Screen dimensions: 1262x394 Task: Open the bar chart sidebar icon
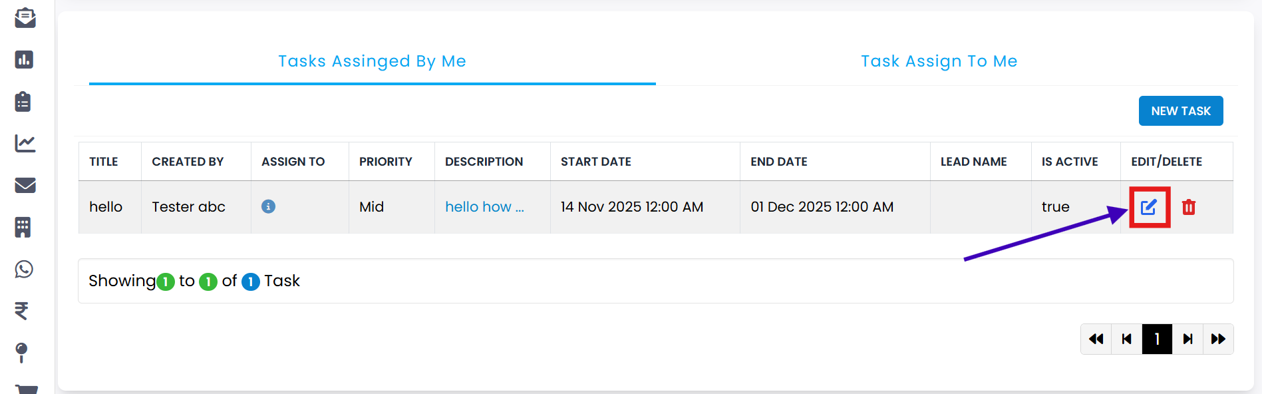(x=24, y=60)
